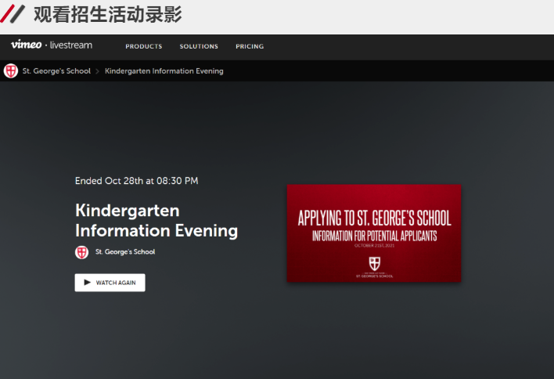Viewport: 554px width, 379px height.
Task: Click the "Ended Oct 28th" timestamp
Action: point(136,181)
